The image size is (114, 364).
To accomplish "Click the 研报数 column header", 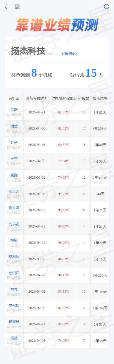I will point(84,99).
